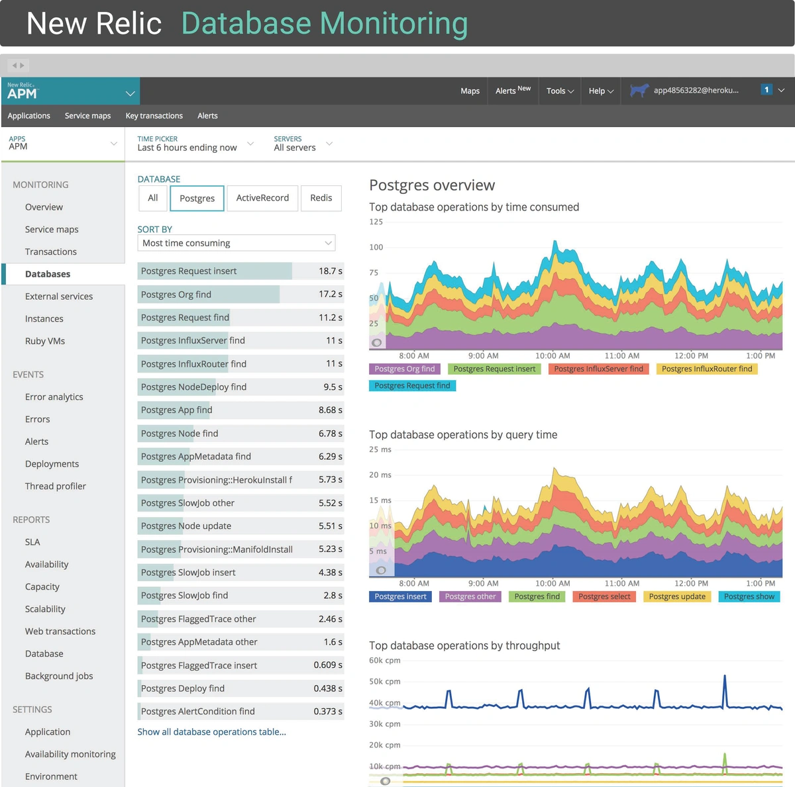Click the Heroku dog avatar icon
The height and width of the screenshot is (787, 795).
(x=639, y=91)
